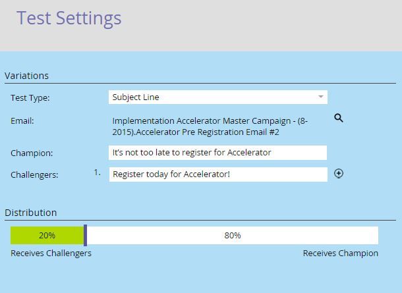Click the number 1 beside the challenger field
This screenshot has width=402, height=293.
97,173
